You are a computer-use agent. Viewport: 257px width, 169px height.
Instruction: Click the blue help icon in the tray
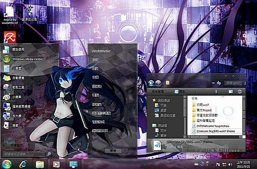pos(202,163)
